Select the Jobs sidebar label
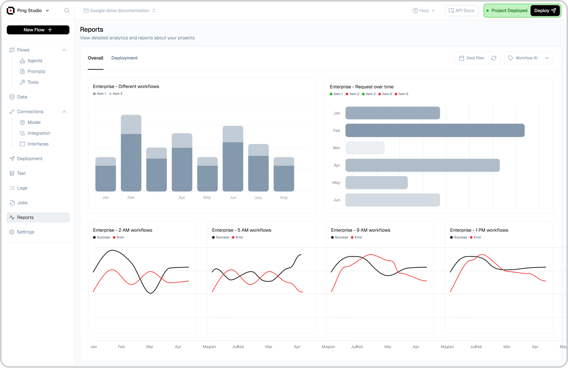Image resolution: width=568 pixels, height=368 pixels. pos(22,203)
